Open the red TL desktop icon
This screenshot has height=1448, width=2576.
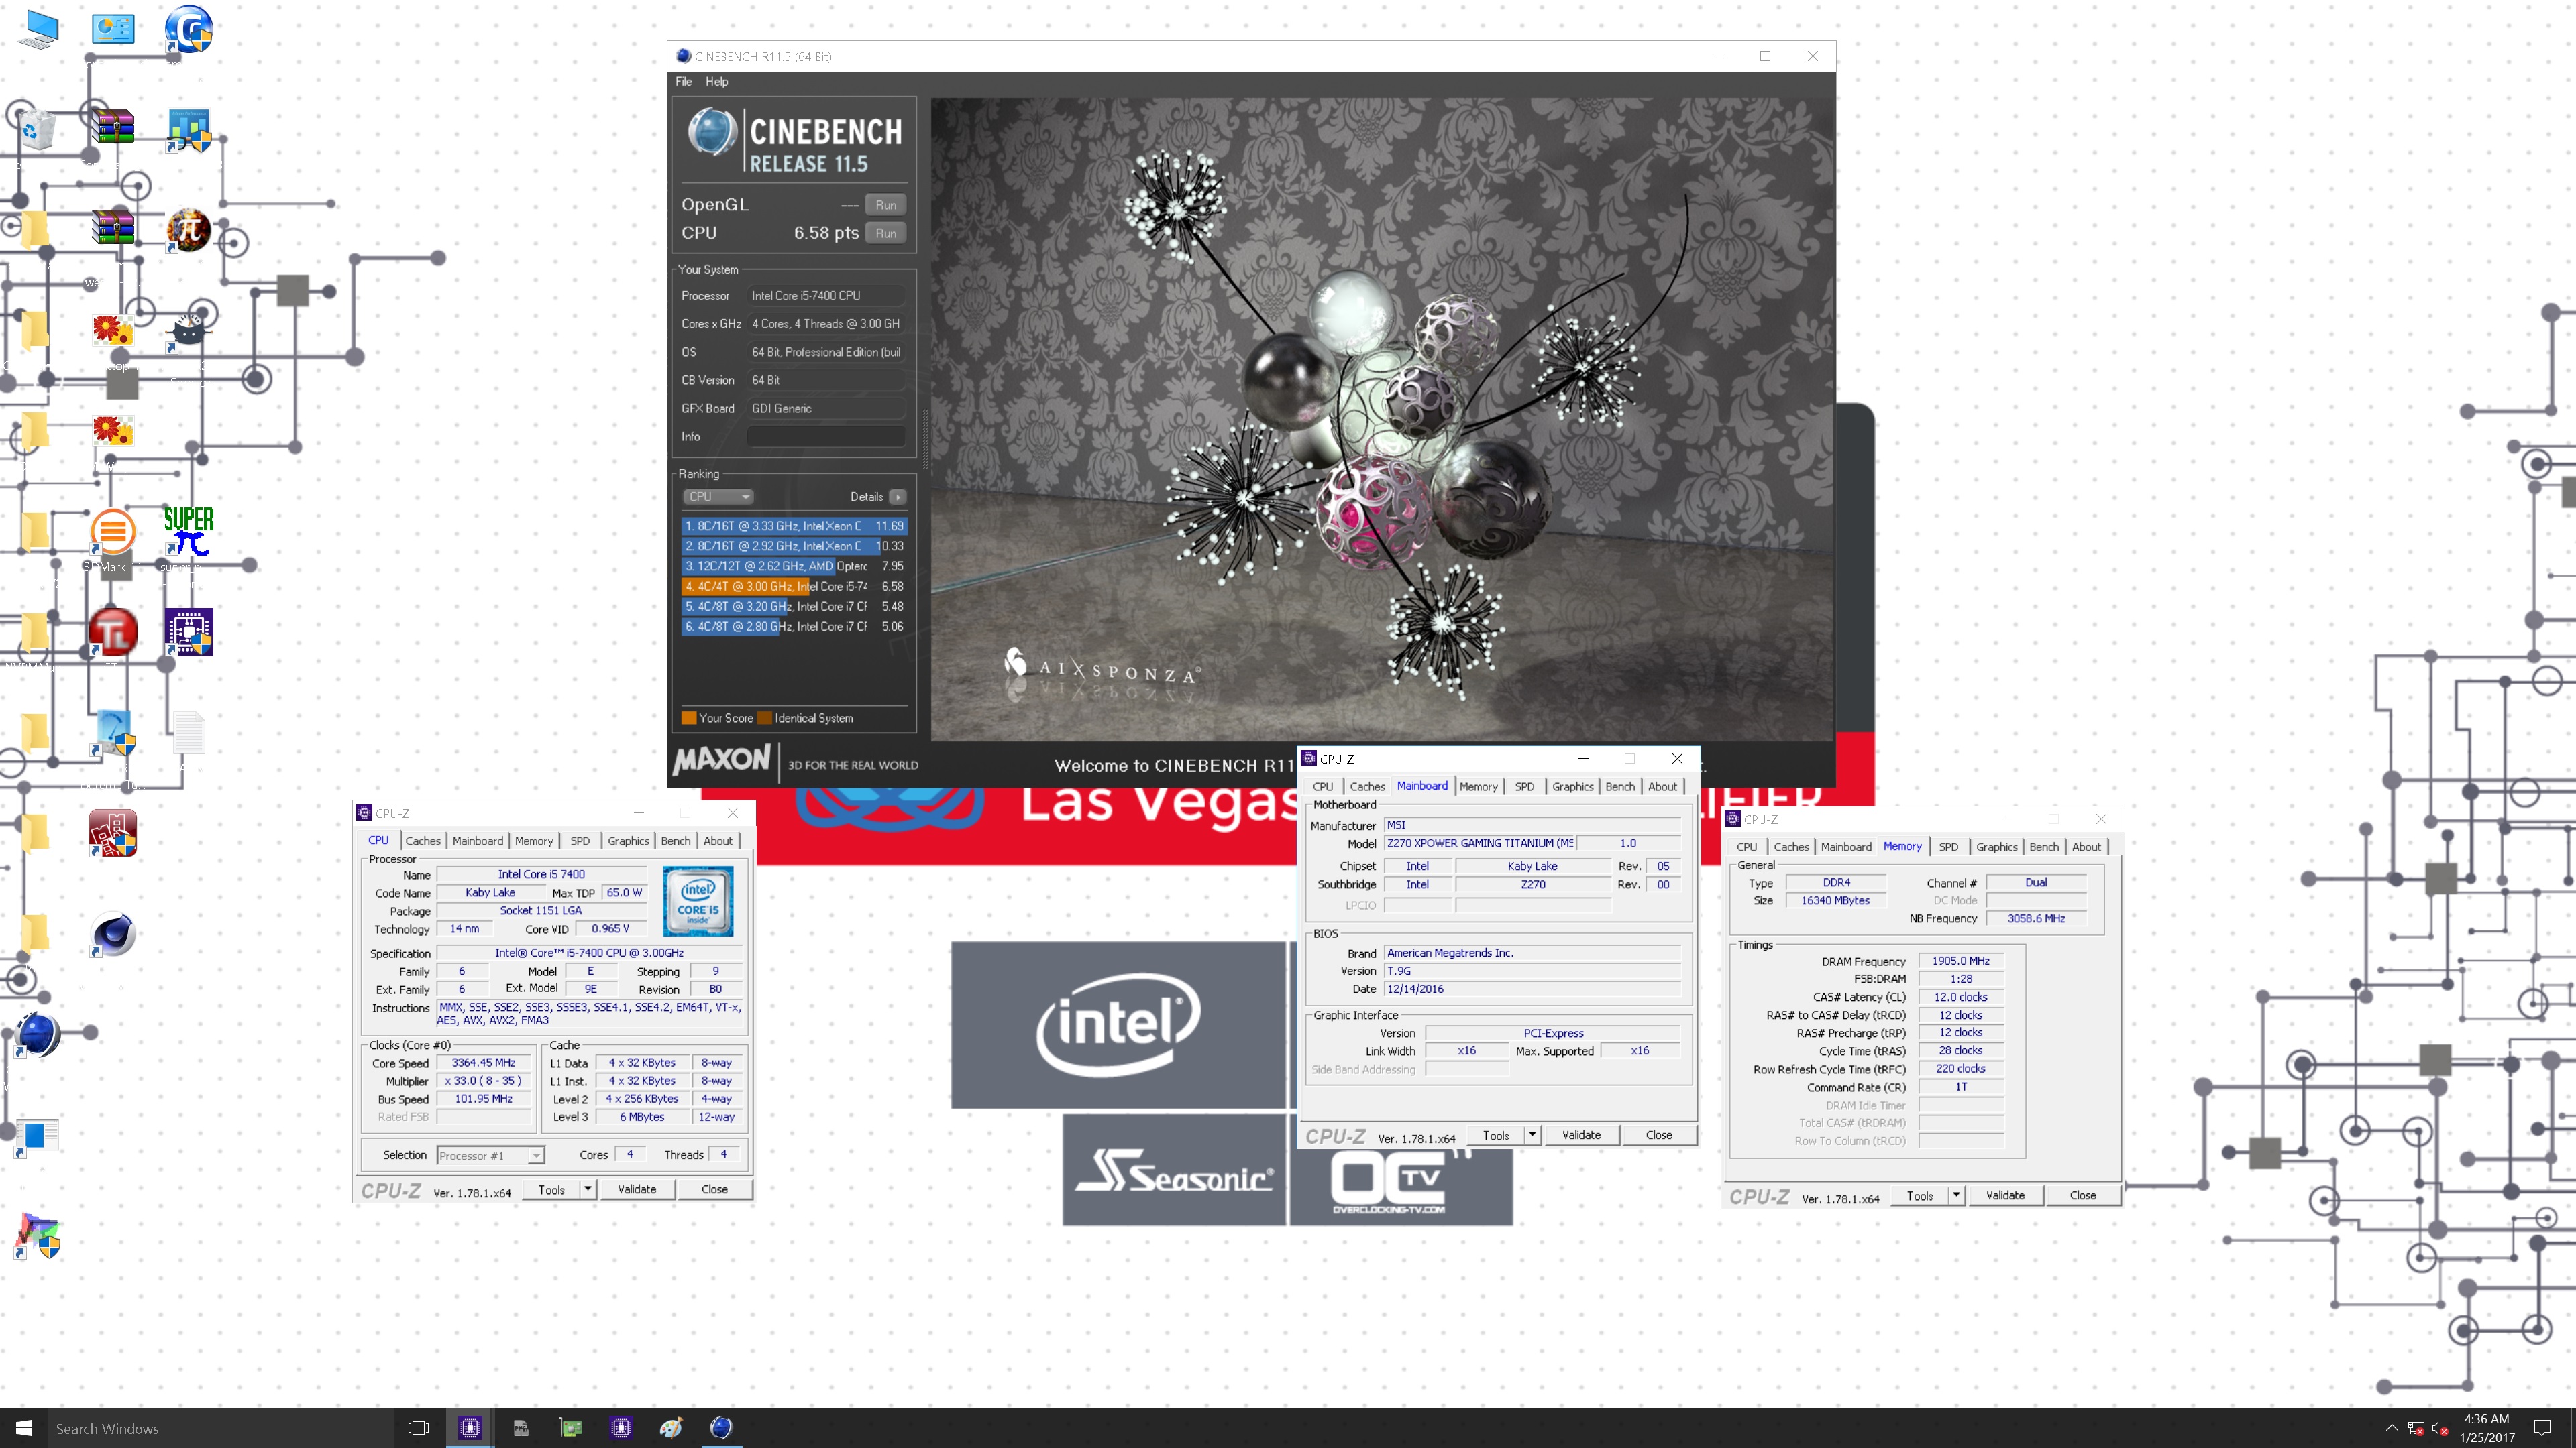tap(113, 633)
